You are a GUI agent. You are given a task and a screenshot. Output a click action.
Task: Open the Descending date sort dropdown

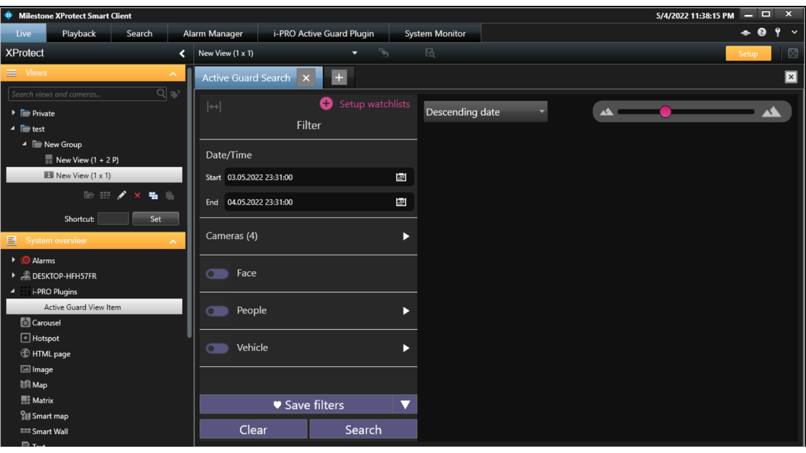pyautogui.click(x=485, y=112)
